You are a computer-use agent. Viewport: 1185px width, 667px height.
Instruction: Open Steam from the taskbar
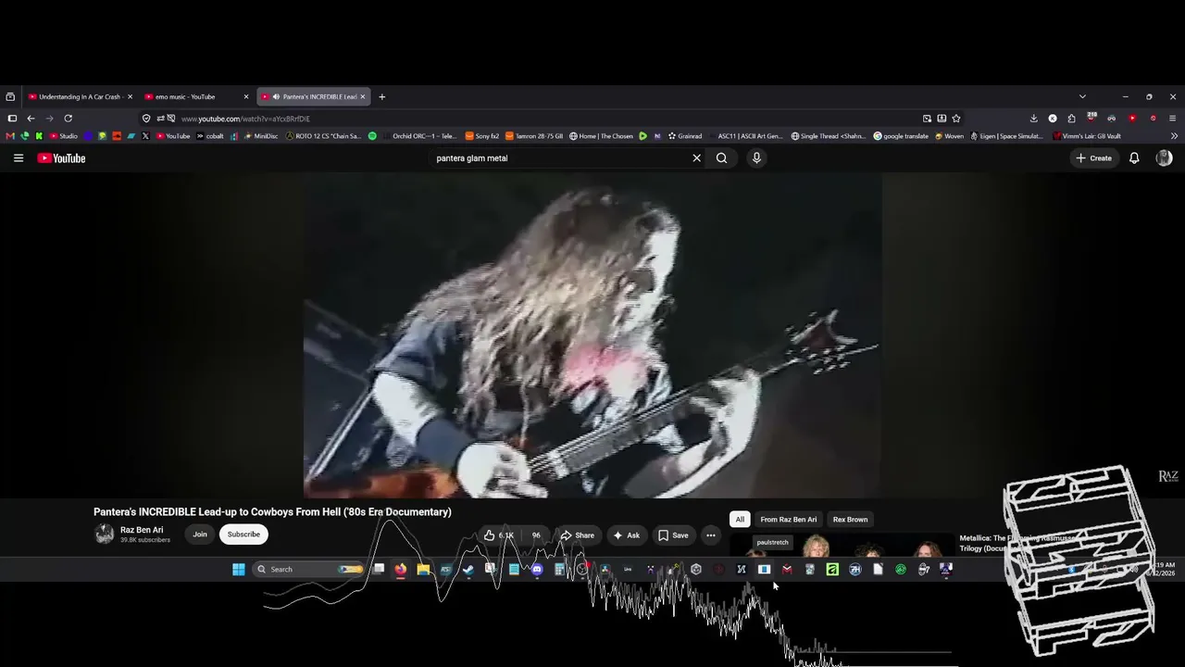click(x=468, y=570)
